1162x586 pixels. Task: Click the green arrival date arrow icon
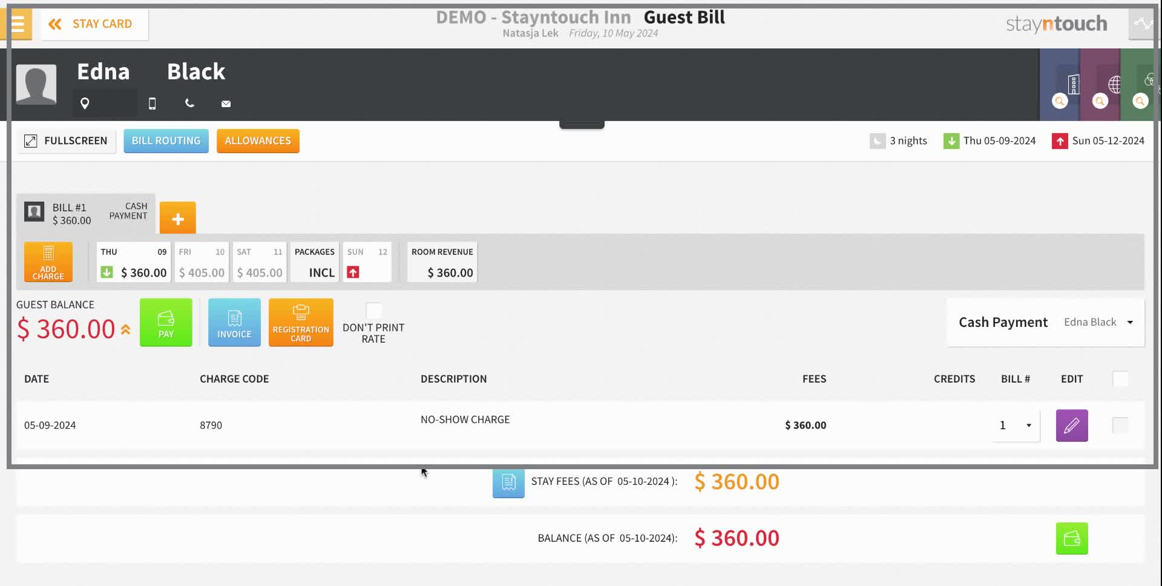[951, 141]
